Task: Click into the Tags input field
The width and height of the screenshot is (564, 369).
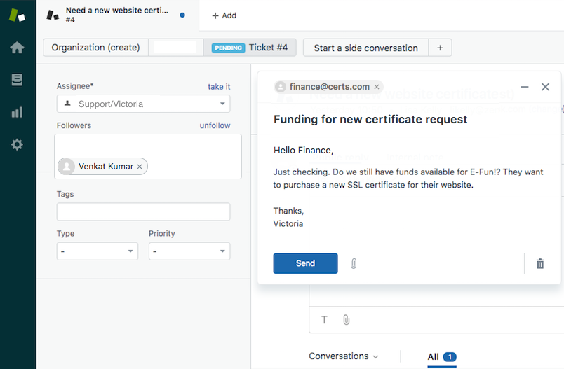Action: pos(143,211)
